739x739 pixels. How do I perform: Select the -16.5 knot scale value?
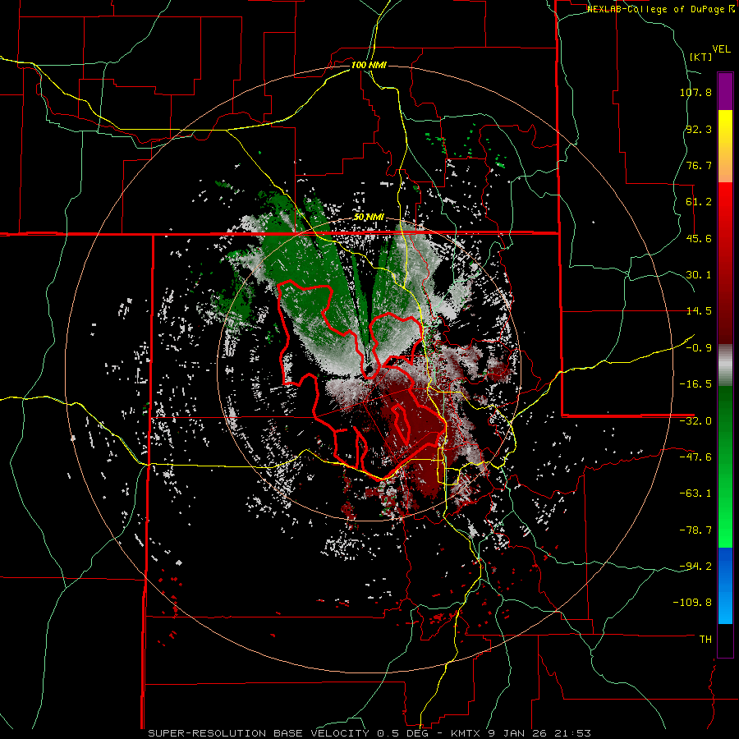click(x=695, y=384)
